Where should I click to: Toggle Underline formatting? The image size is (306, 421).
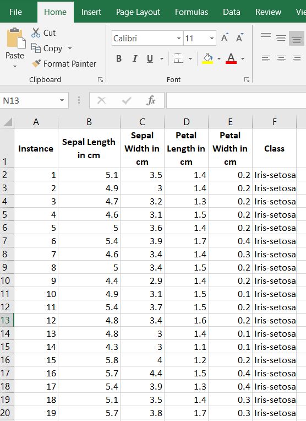pyautogui.click(x=150, y=58)
